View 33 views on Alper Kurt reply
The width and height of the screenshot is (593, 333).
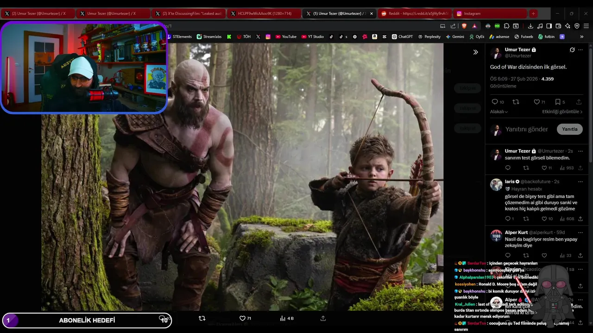[566, 255]
